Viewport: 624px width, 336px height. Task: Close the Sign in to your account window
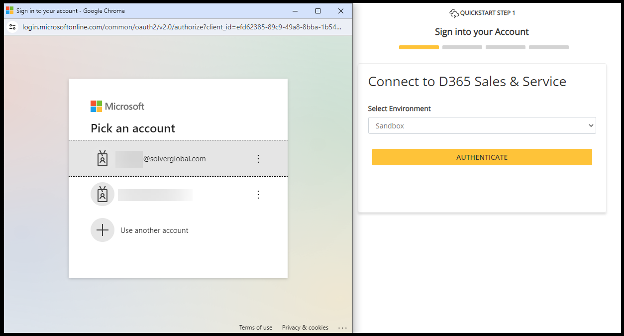pos(341,11)
